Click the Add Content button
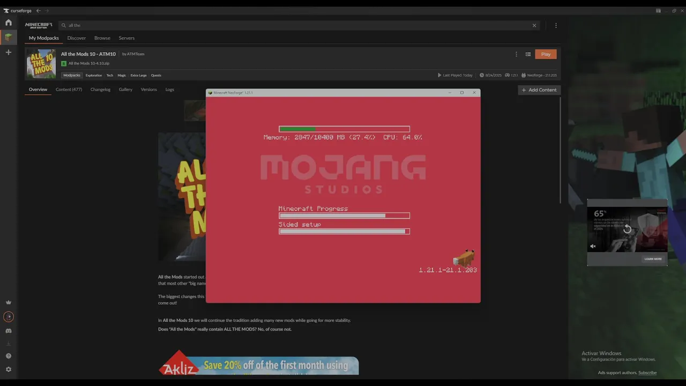Image resolution: width=686 pixels, height=386 pixels. click(539, 90)
